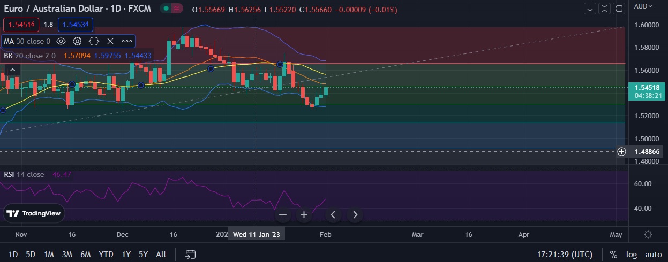
Task: Open MA indicator source code braces
Action: (94, 41)
